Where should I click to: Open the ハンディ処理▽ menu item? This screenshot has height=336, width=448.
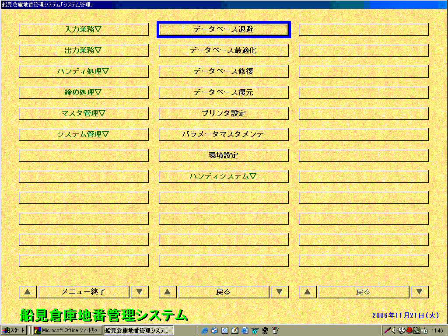(84, 71)
